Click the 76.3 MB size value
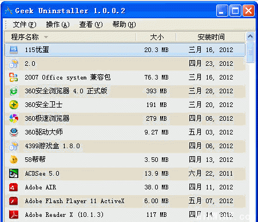The height and width of the screenshot is (222, 258). [x=156, y=77]
